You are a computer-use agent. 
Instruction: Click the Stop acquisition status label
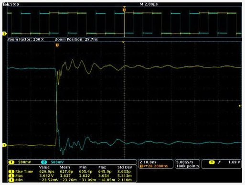[15, 4]
